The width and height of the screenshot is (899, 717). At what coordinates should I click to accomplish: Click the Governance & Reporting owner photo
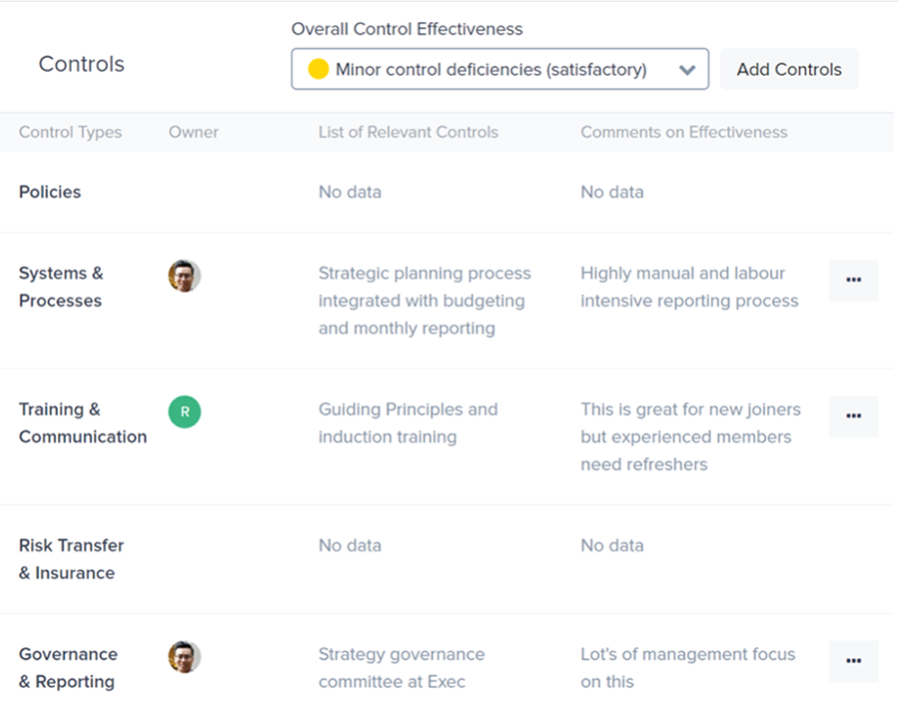tap(185, 656)
